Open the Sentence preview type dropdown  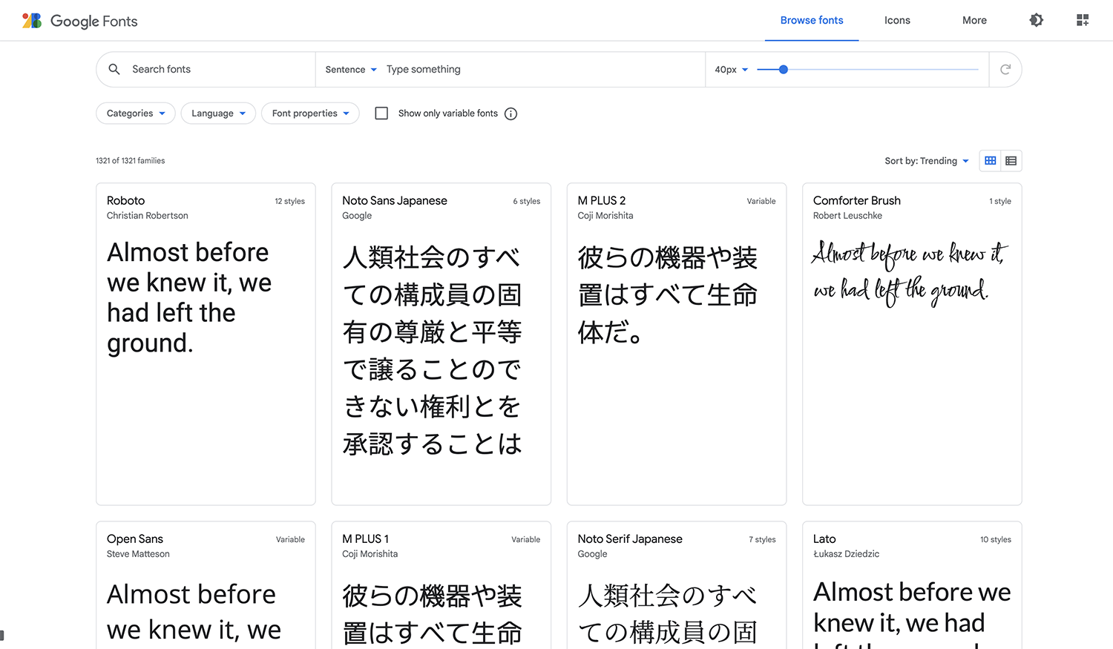pyautogui.click(x=351, y=70)
